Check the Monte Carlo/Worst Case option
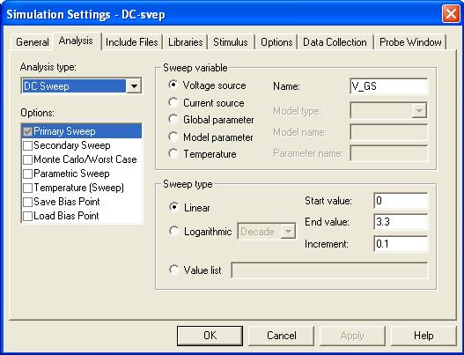 point(28,159)
